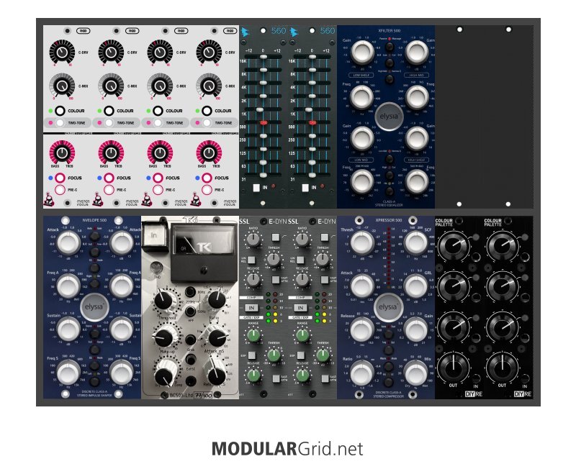Click green RANGE knob on left SSL E-DYN
The image size is (576, 464).
[x=253, y=335]
